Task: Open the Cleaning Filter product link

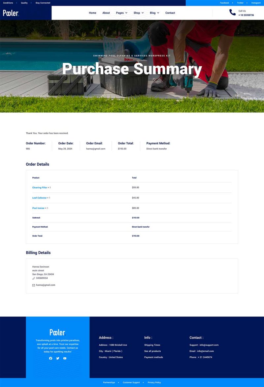Action: (x=40, y=187)
